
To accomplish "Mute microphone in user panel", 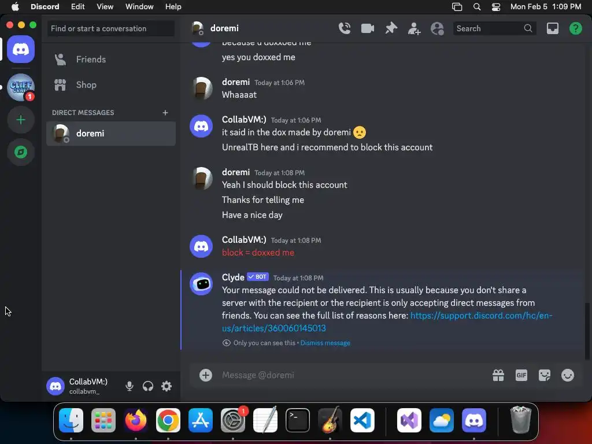I will (129, 386).
